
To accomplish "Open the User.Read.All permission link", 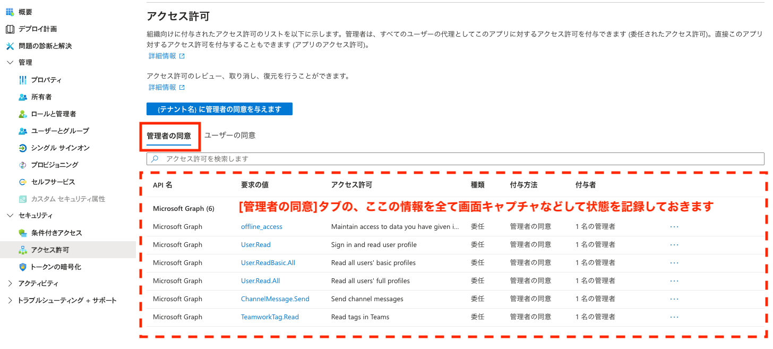I will coord(260,281).
